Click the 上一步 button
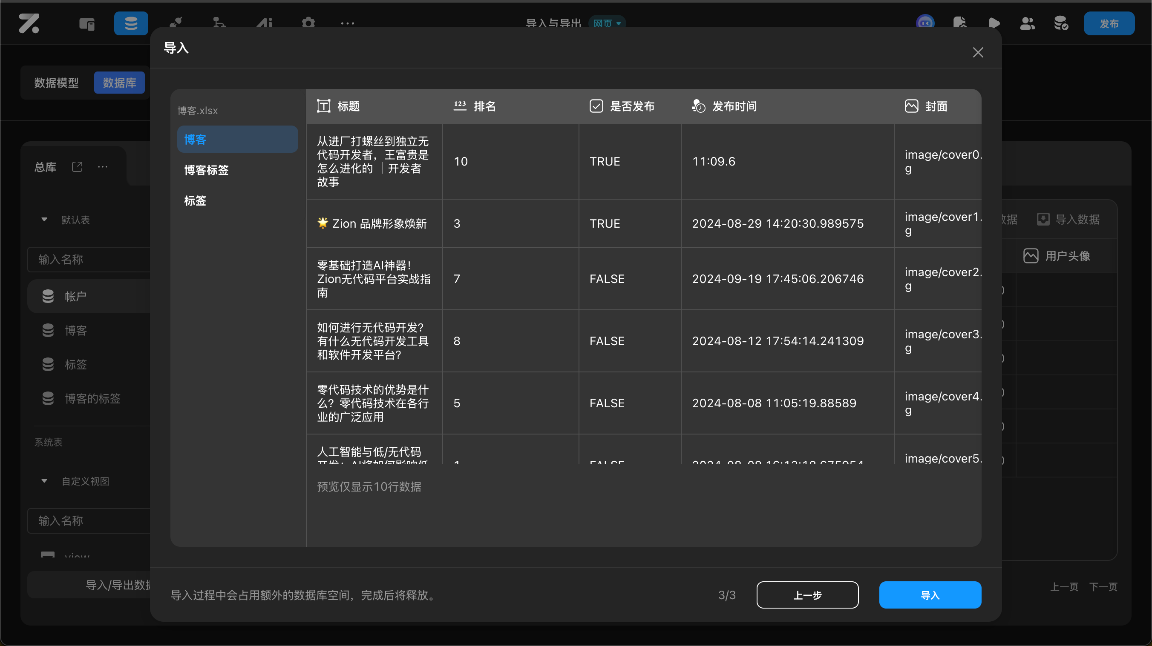Image resolution: width=1152 pixels, height=646 pixels. pyautogui.click(x=808, y=595)
